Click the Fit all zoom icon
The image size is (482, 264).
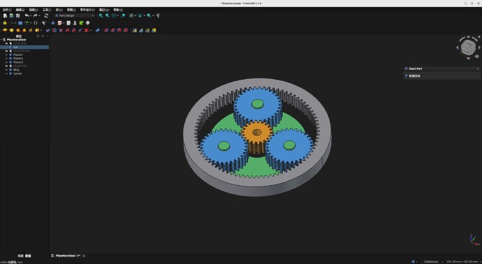click(101, 15)
